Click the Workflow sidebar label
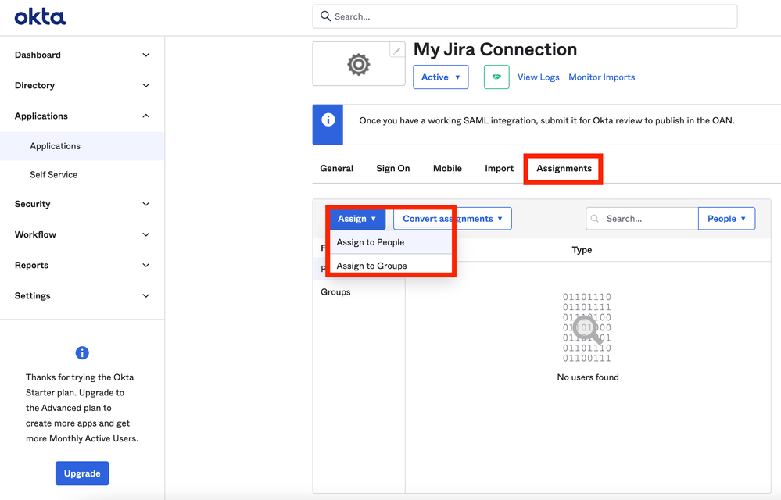The height and width of the screenshot is (500, 781). point(35,234)
